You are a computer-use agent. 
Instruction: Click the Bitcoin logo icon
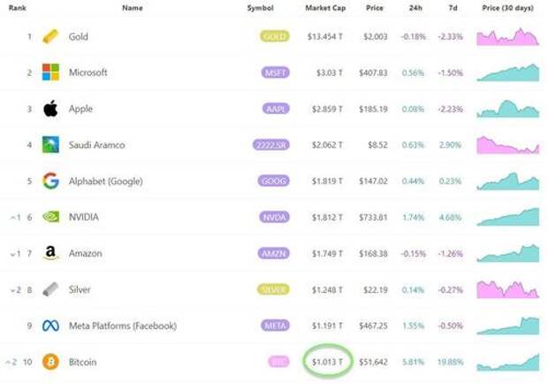click(x=51, y=362)
